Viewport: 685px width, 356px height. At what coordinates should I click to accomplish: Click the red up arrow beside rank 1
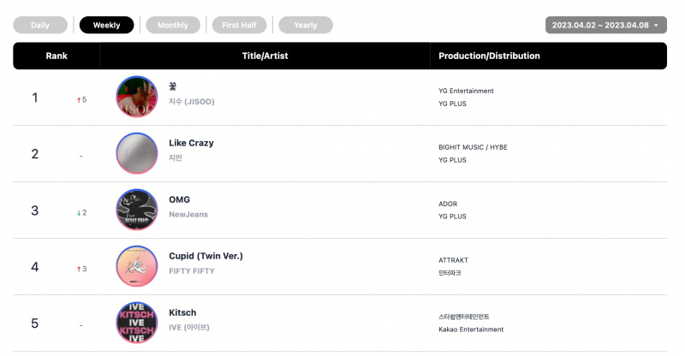click(x=79, y=100)
